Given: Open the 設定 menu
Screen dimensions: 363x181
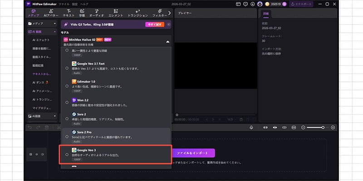Looking at the screenshot, I should pos(75,4).
